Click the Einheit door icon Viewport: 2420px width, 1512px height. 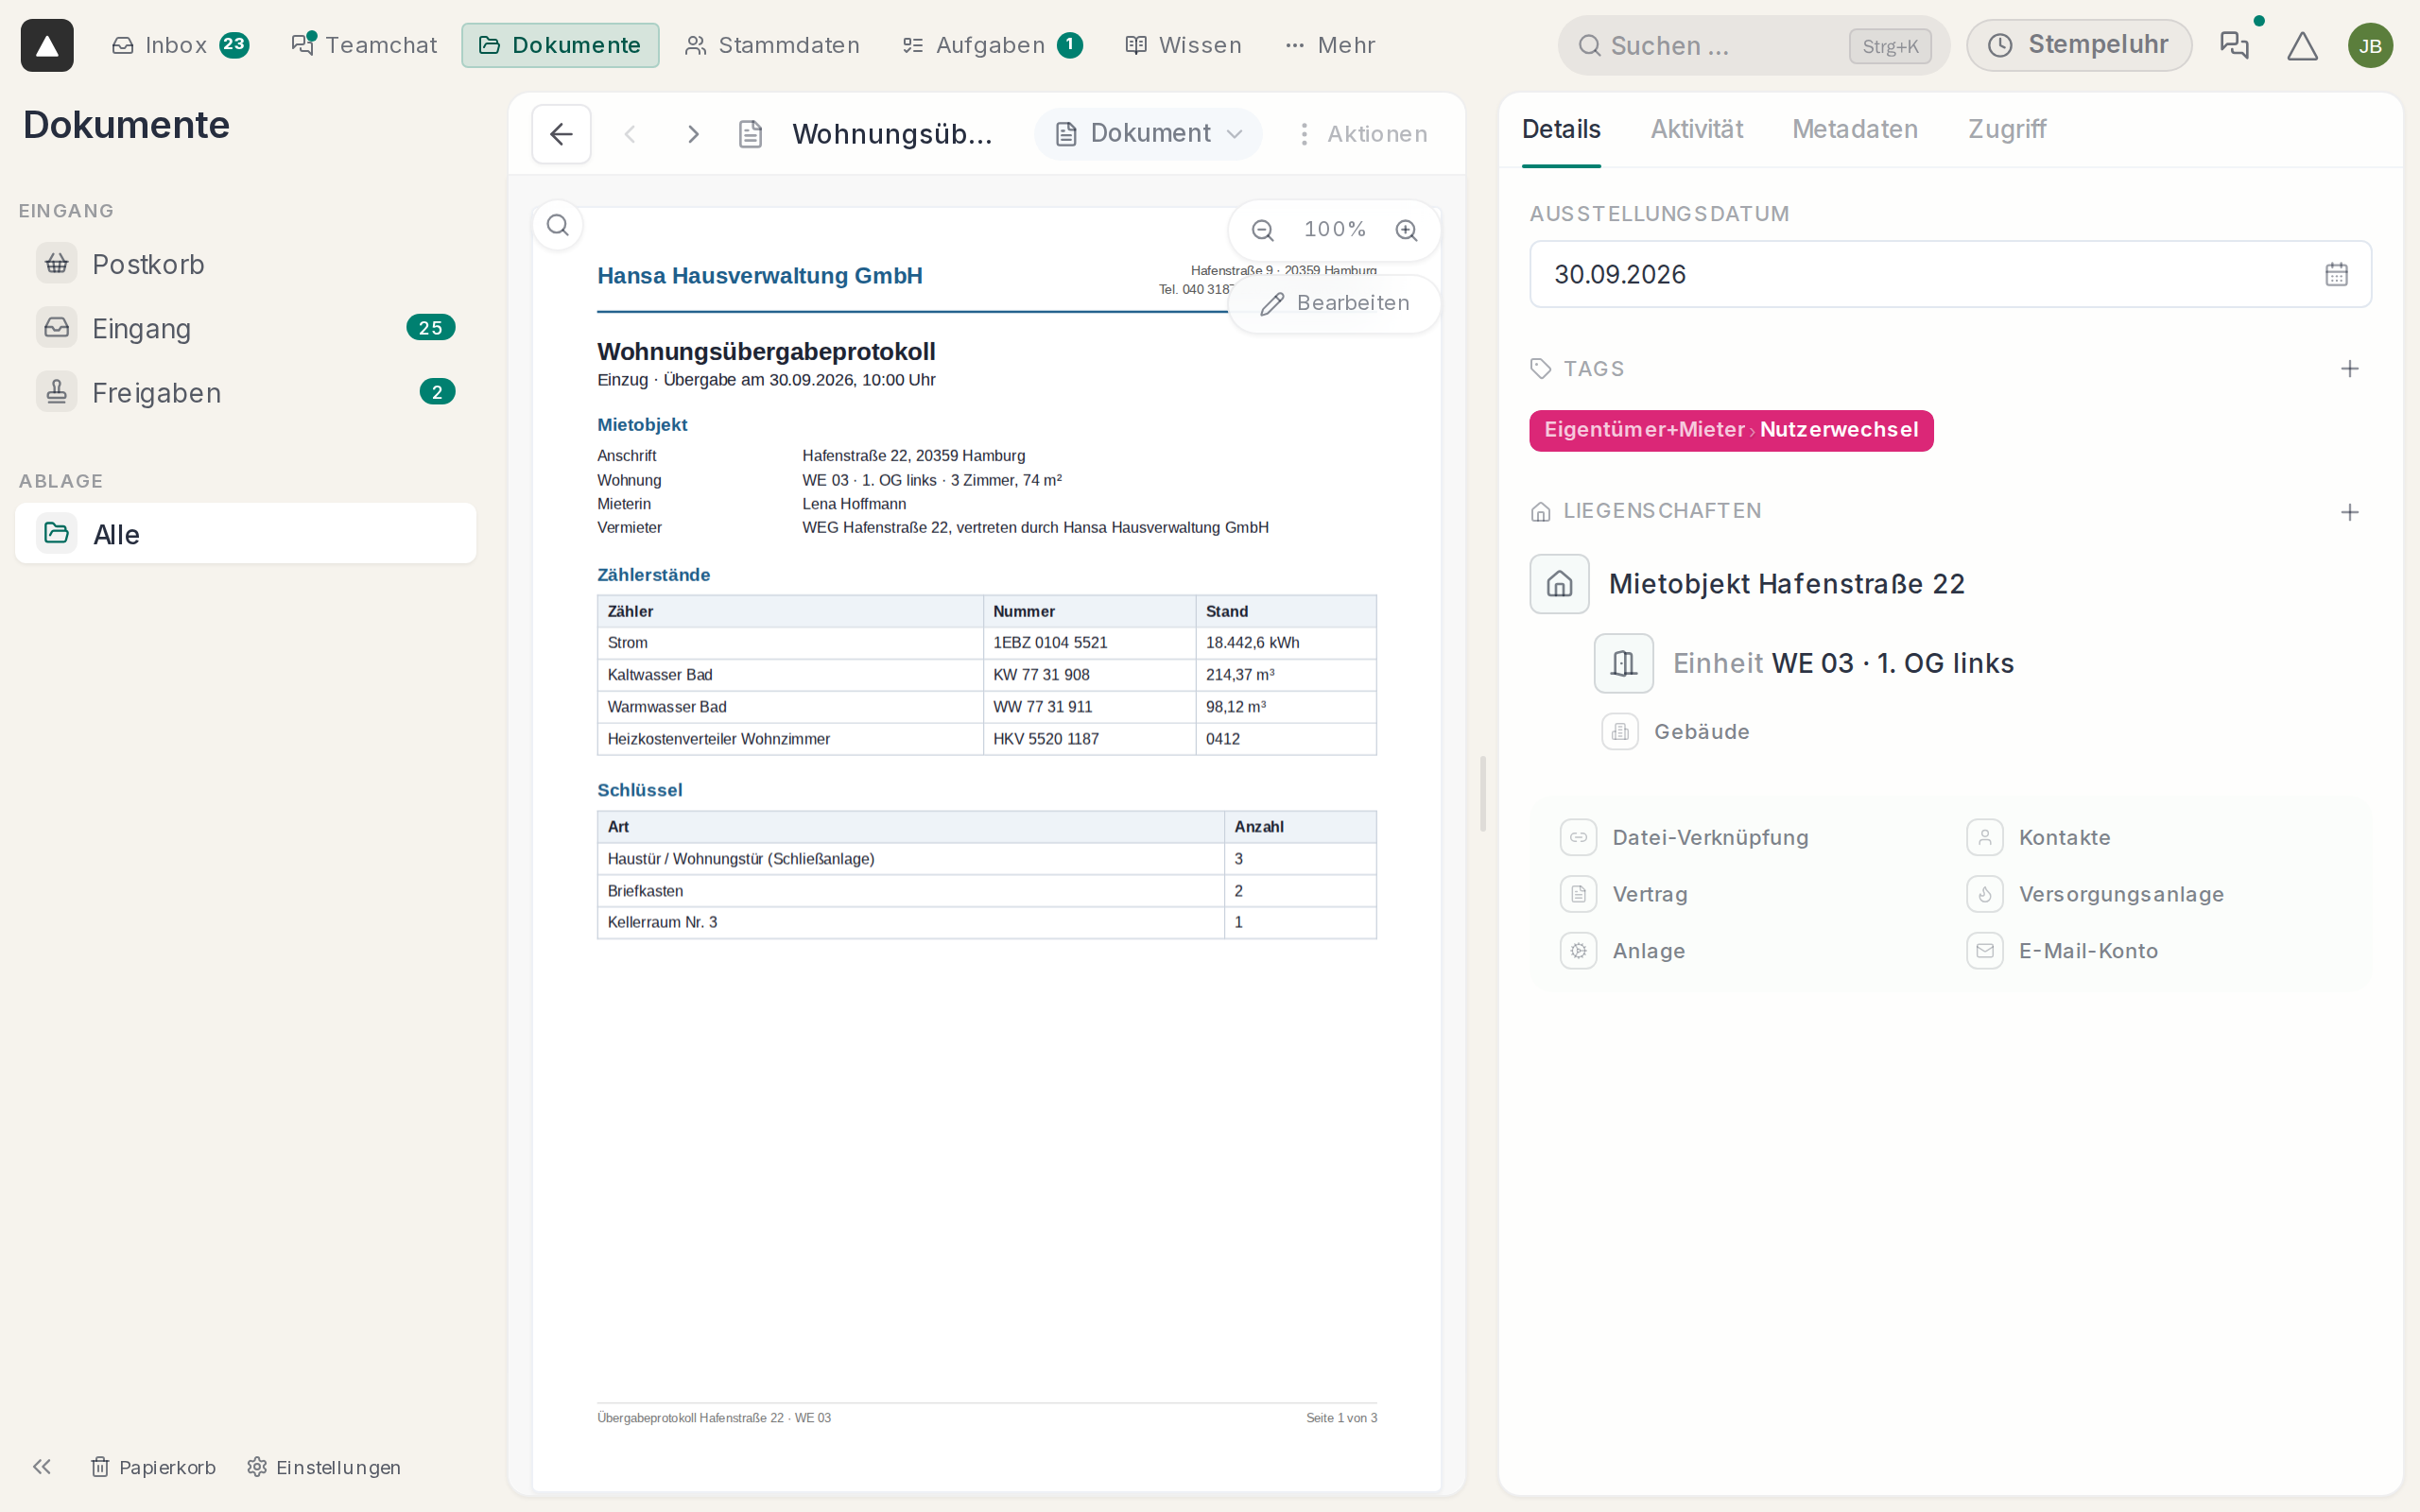pos(1623,663)
